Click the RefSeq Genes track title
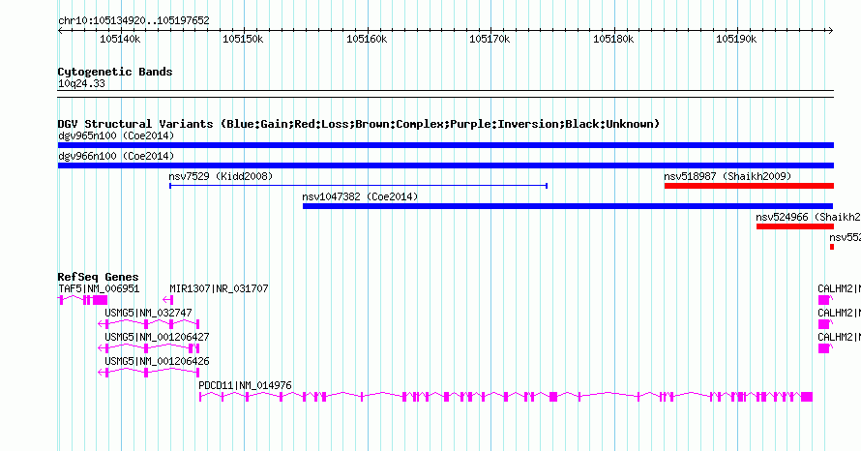This screenshot has height=451, width=861. [99, 277]
